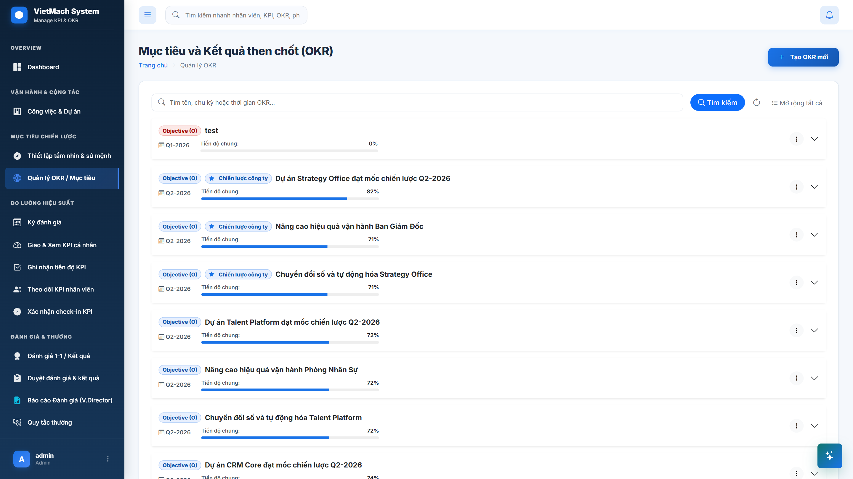Open the AI sparkle assistant button
The image size is (853, 479).
830,456
